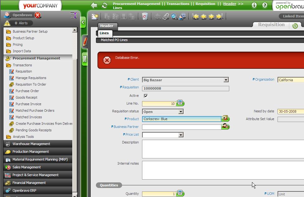
Task: Open Requisition status dropdown
Action: 181,112
